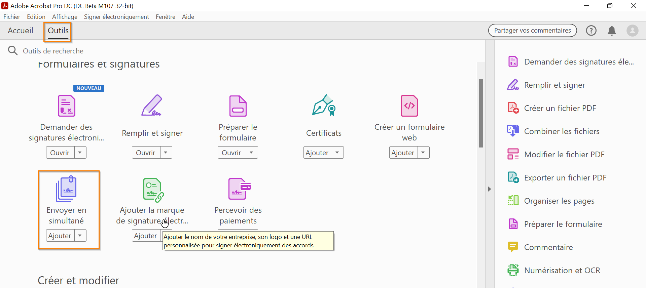Expand dropdown arrow for Demander des signatures
Screen dimensions: 646x288
click(80, 153)
